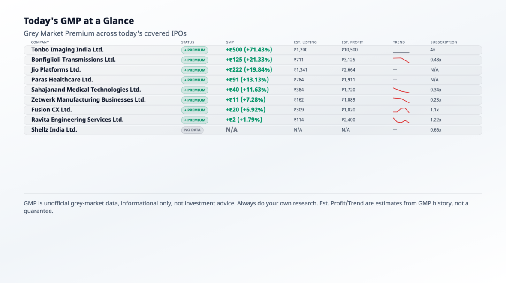
Task: Click the Premium badge for Paras Healthcare
Action: 195,80
